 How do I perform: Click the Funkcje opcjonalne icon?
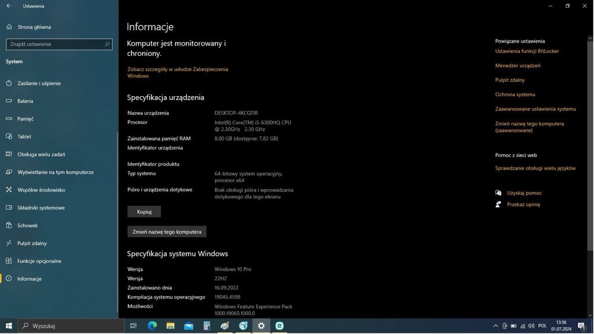(x=9, y=260)
